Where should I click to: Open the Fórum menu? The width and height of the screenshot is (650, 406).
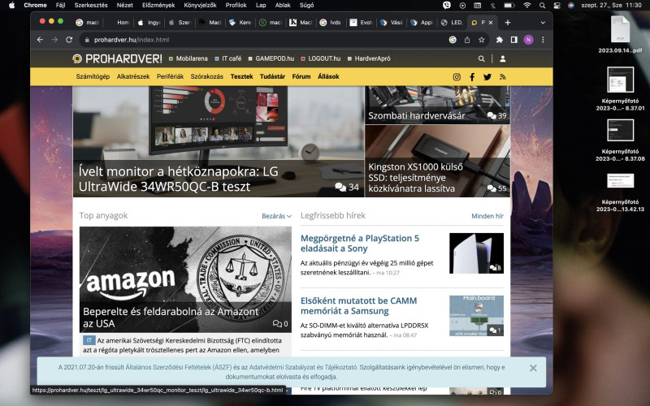(x=301, y=76)
